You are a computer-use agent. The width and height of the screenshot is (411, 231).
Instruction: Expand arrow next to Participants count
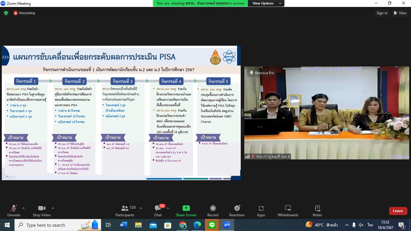[141, 208]
